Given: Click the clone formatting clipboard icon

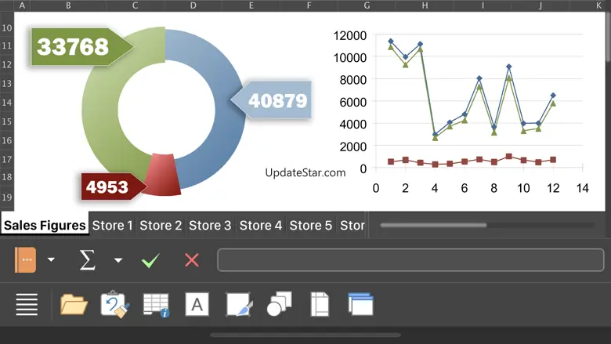Looking at the screenshot, I should coord(115,304).
